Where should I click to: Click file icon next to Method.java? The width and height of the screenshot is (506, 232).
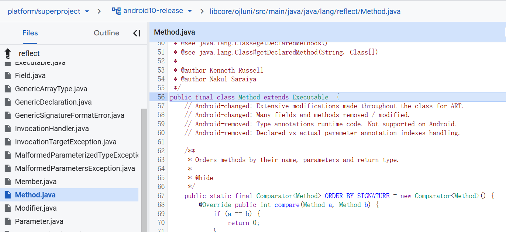pyautogui.click(x=7, y=195)
